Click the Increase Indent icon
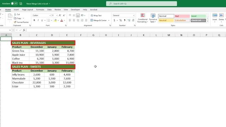Viewport: 226px width, 127px height. click(86, 20)
